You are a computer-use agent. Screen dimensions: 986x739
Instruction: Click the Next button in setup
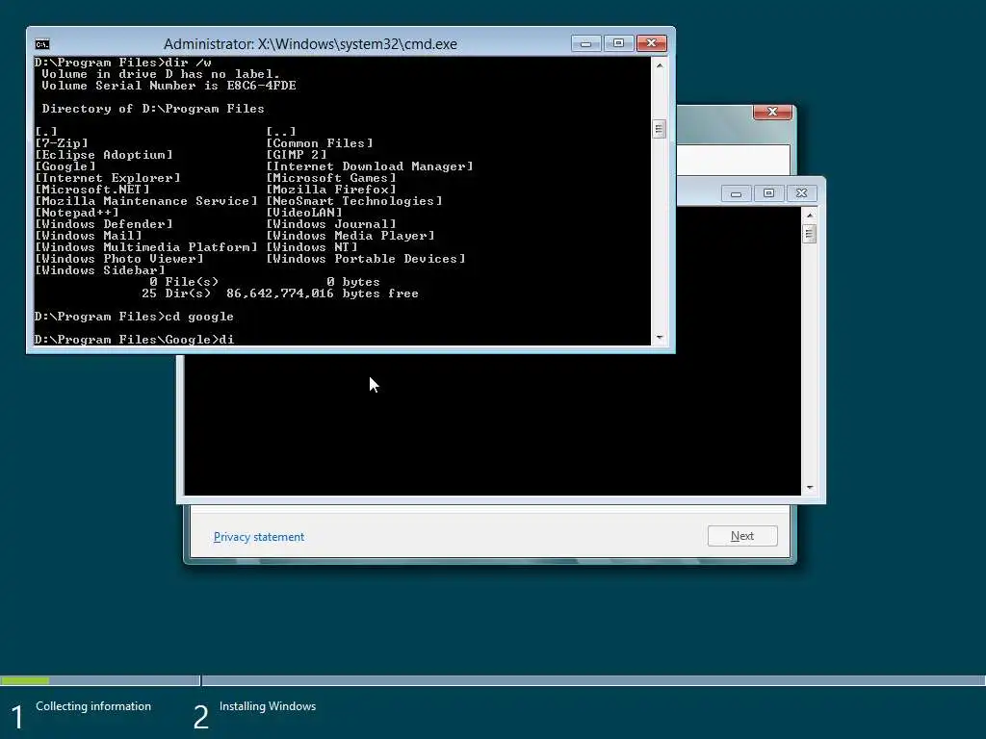(742, 536)
